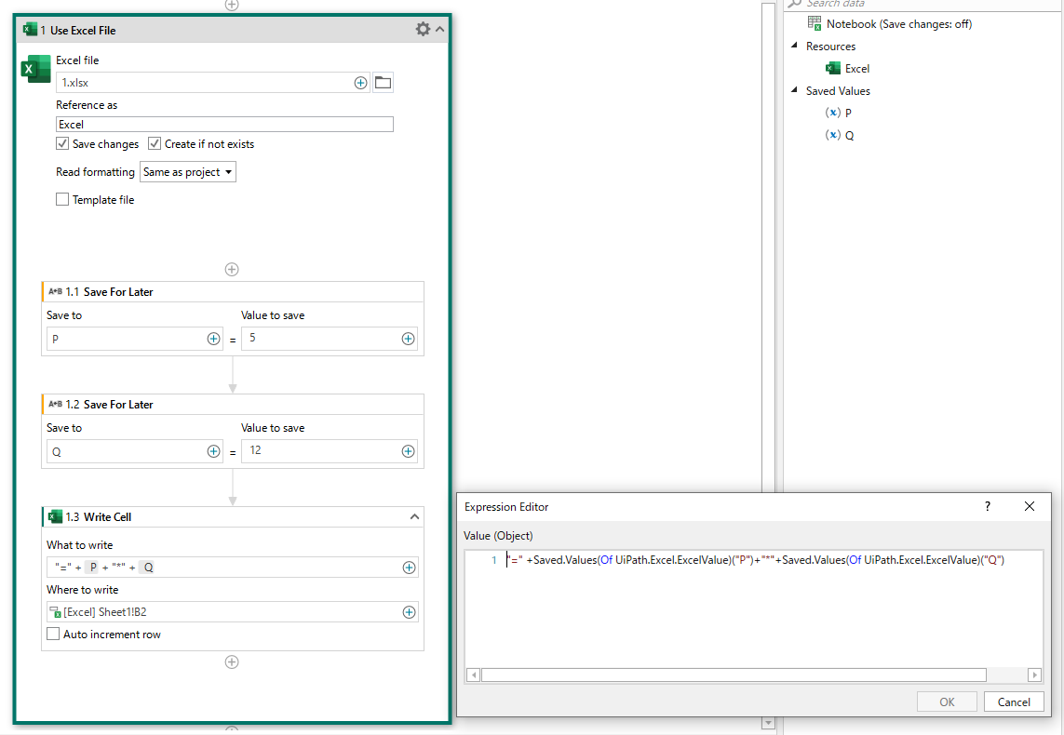
Task: Toggle Create if not exists checkbox
Action: (155, 144)
